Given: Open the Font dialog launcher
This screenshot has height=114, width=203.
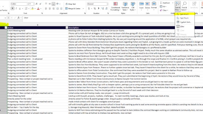Looking at the screenshot, I should pyautogui.click(x=42, y=13).
